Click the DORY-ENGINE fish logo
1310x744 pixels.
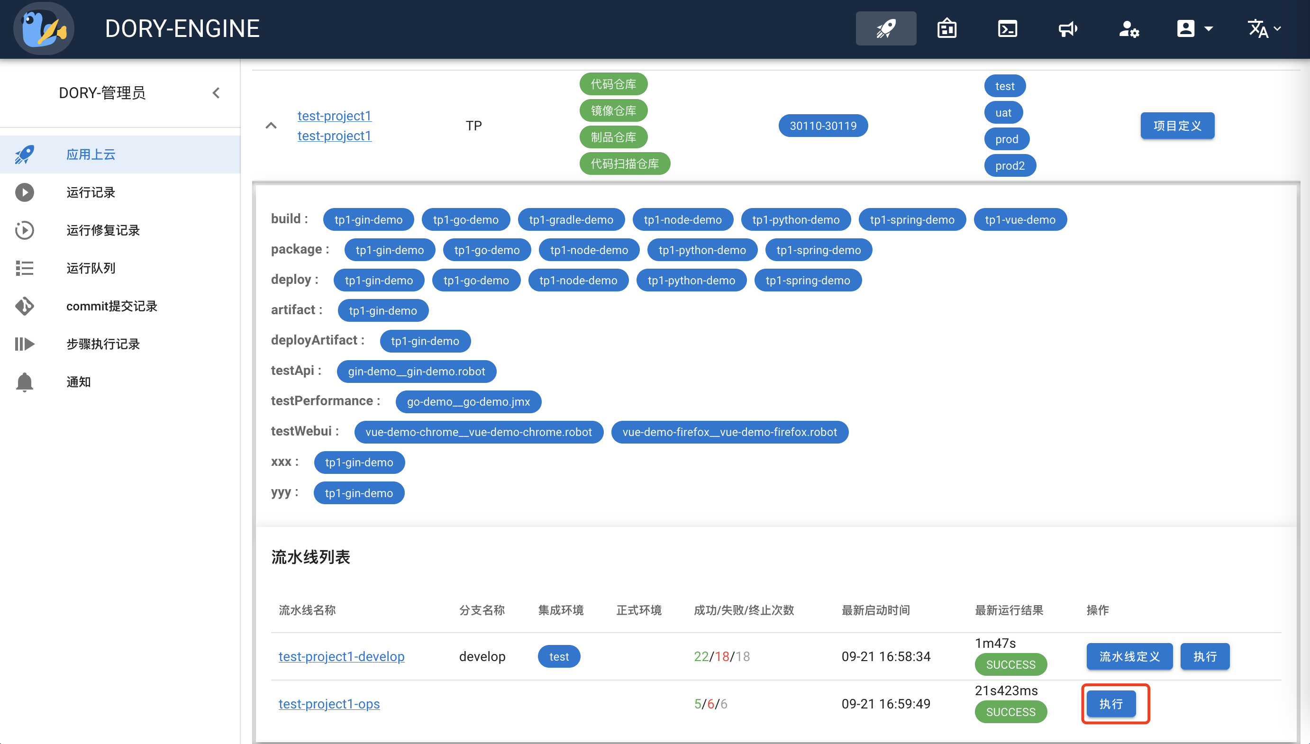coord(44,28)
